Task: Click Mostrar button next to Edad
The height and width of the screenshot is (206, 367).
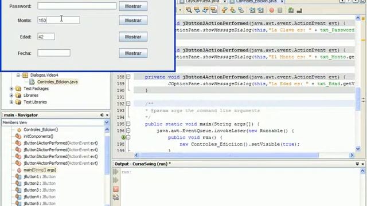Action: pos(133,37)
